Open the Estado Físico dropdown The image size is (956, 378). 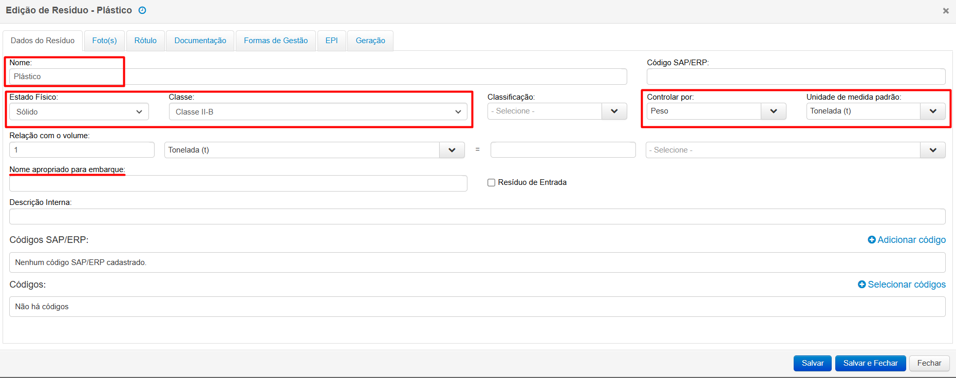(x=79, y=112)
